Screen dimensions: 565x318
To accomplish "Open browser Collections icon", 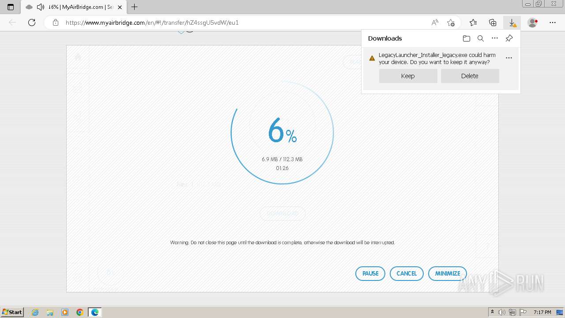I will tap(493, 23).
